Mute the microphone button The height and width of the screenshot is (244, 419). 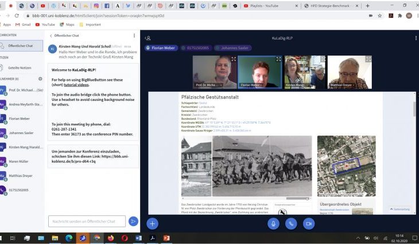click(273, 223)
